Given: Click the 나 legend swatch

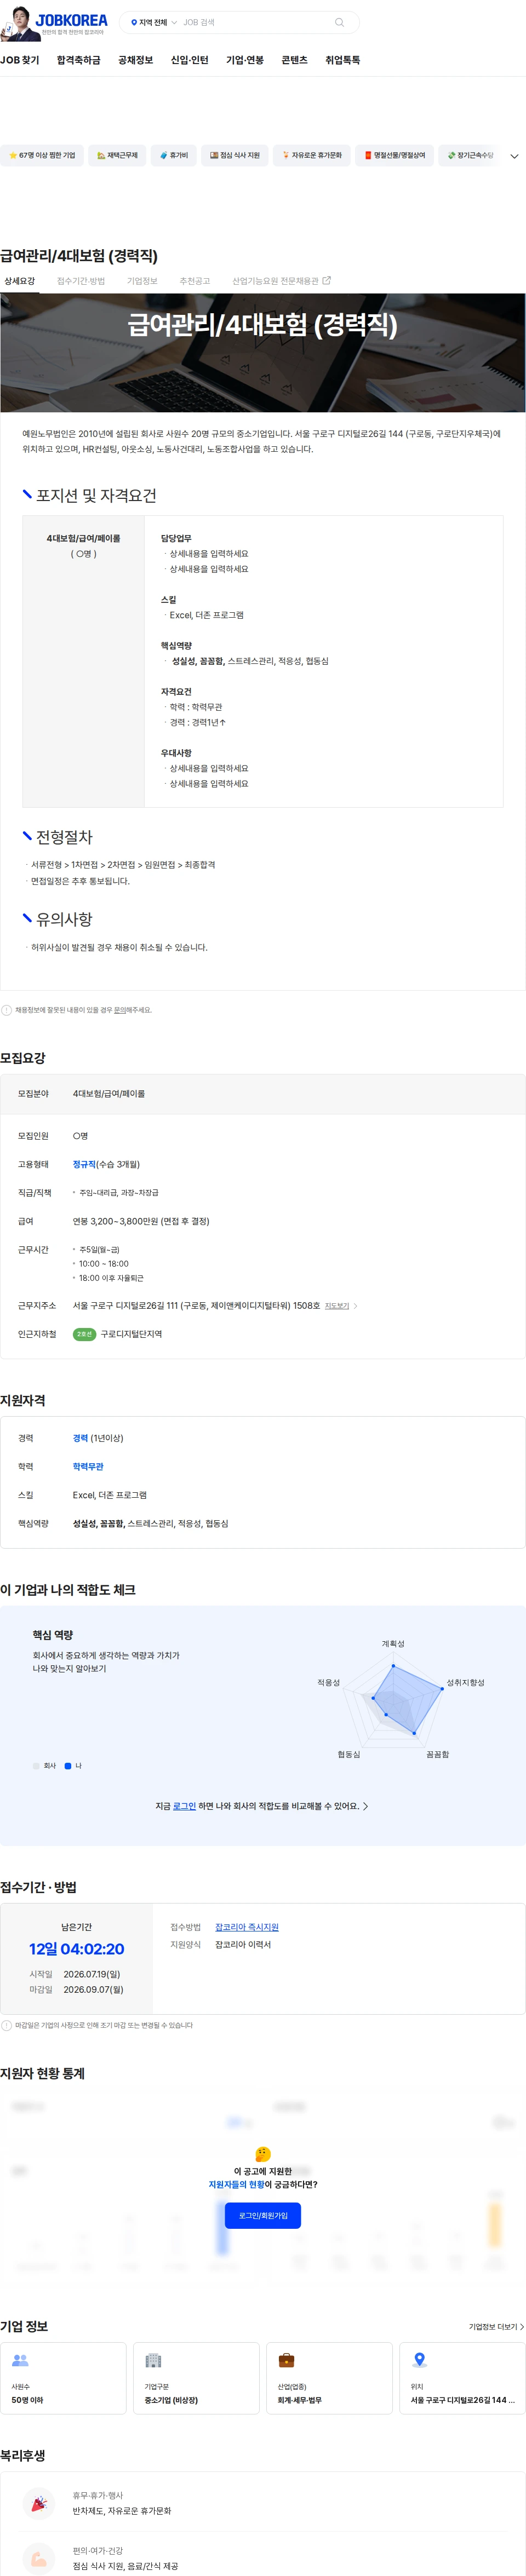Looking at the screenshot, I should [x=68, y=1766].
